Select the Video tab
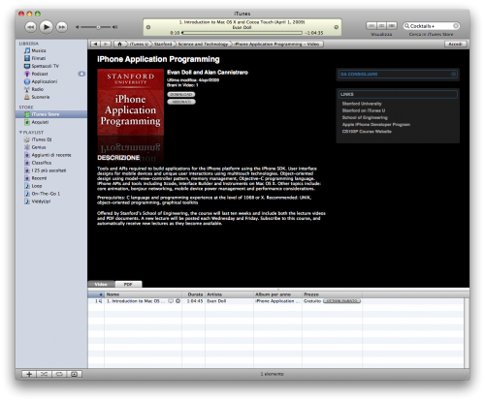Screen dimensions: 485x401 [101, 284]
